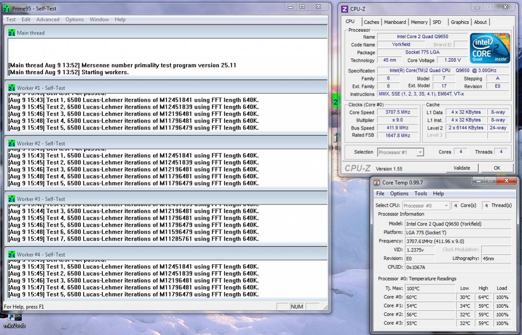Open the Tools menu in Core Temp
This screenshot has height=335, width=522.
coord(421,194)
